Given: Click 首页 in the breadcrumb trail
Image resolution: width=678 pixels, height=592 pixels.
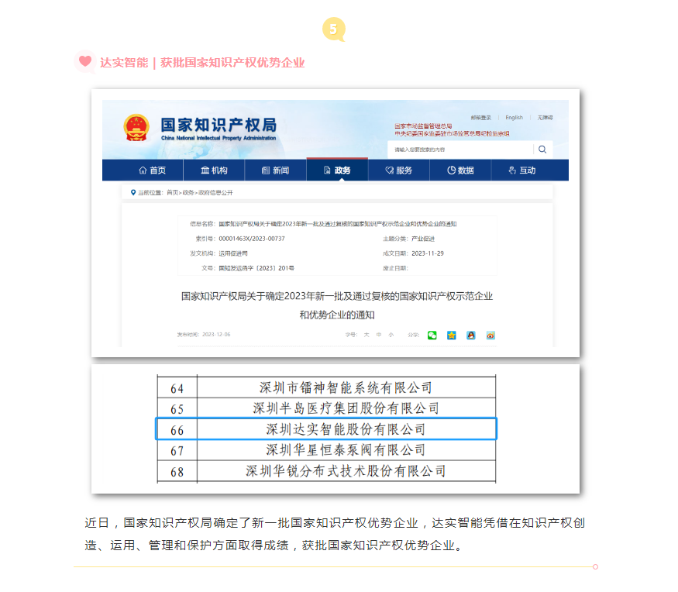Looking at the screenshot, I should (x=172, y=192).
